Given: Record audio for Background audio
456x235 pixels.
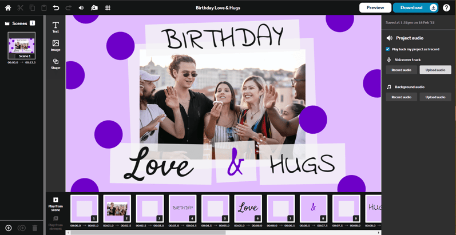Looking at the screenshot, I should coord(401,97).
